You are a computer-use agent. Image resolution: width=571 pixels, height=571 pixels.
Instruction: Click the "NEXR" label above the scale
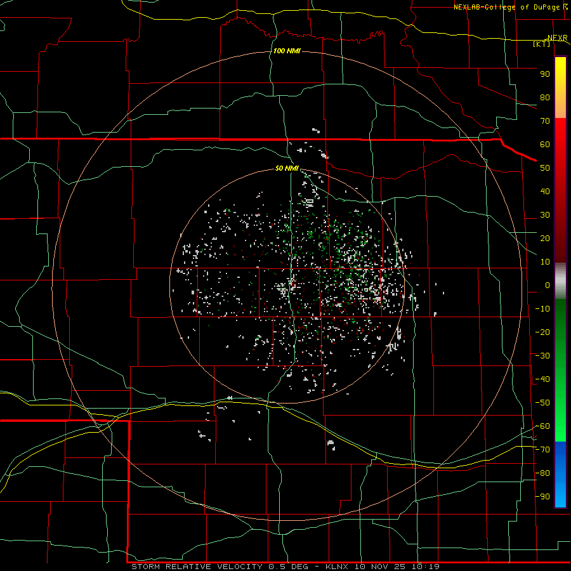(x=558, y=38)
